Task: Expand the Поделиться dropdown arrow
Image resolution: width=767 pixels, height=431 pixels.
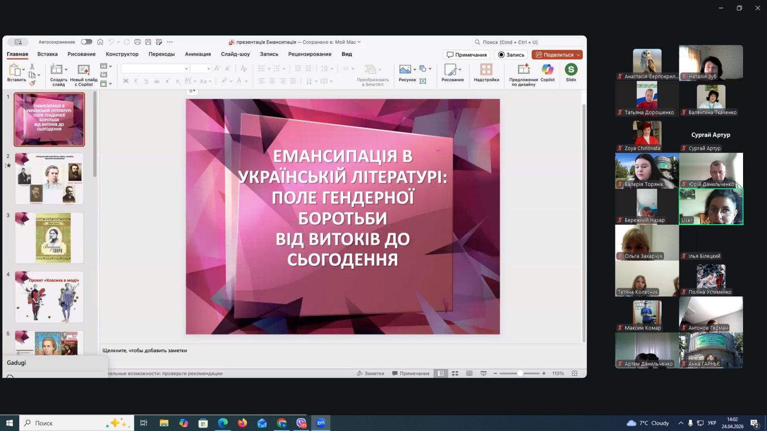Action: [578, 55]
